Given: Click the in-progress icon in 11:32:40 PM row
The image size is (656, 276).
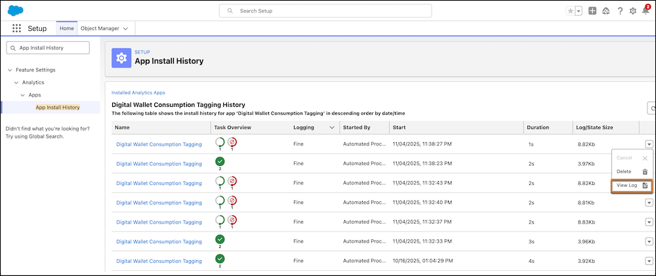Looking at the screenshot, I should point(220,201).
